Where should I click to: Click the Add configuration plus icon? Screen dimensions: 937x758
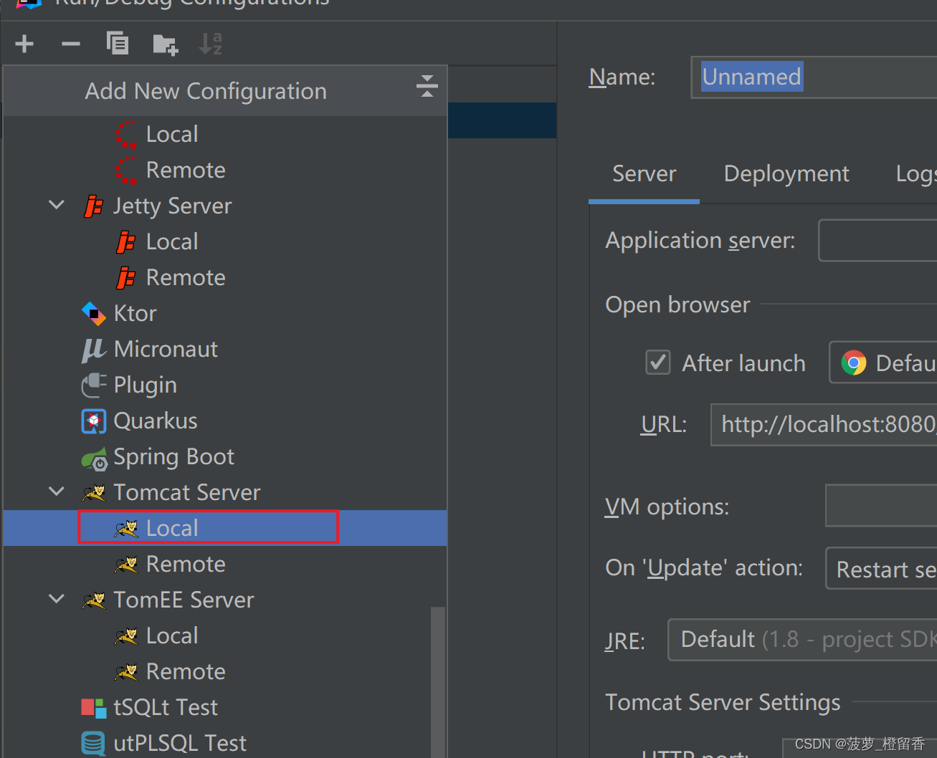24,44
